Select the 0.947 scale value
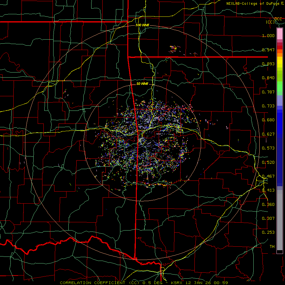The image size is (285, 285). [268, 50]
